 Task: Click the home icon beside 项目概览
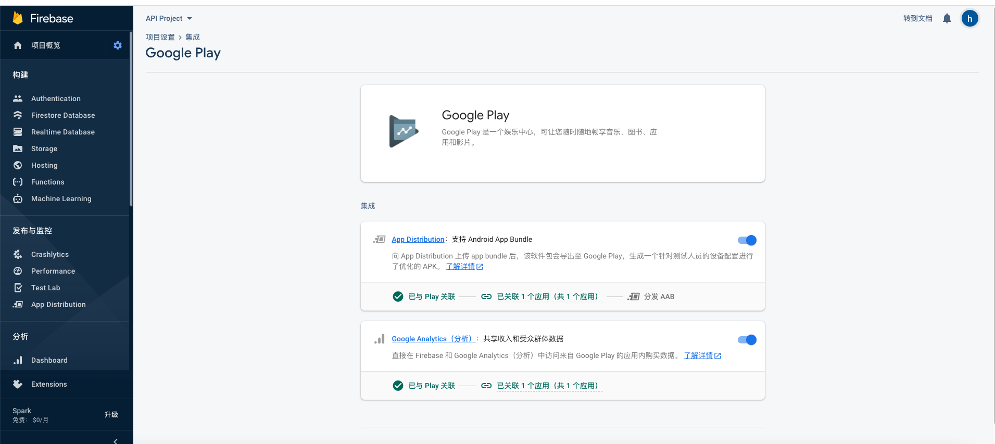tap(18, 45)
